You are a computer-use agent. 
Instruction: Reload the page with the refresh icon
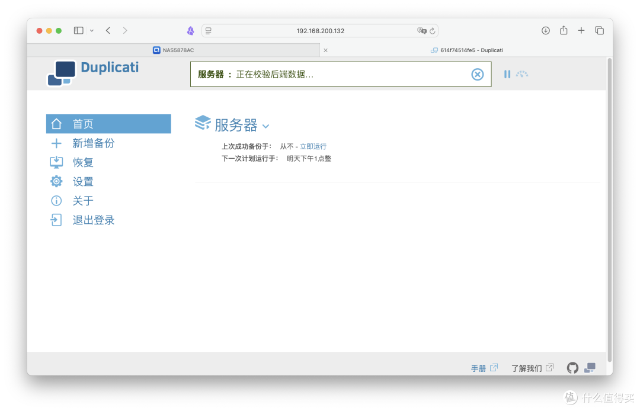coord(433,31)
